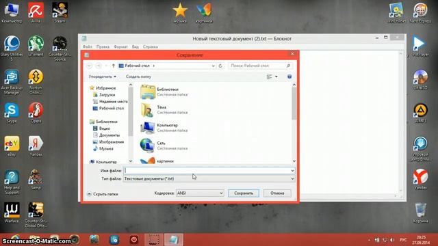
Task: Open the Компьютер desktop icon
Action: tap(12, 12)
